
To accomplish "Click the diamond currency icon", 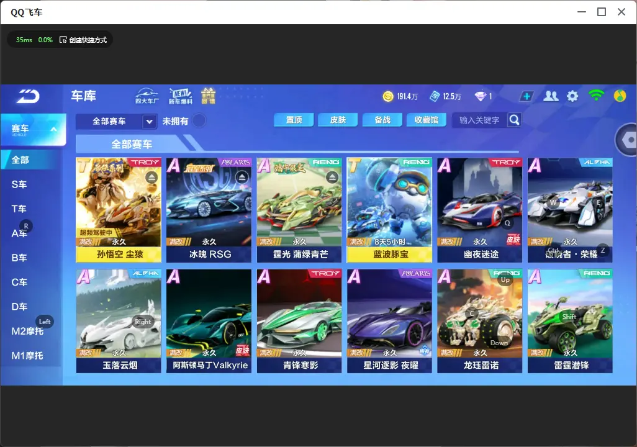I will point(480,96).
